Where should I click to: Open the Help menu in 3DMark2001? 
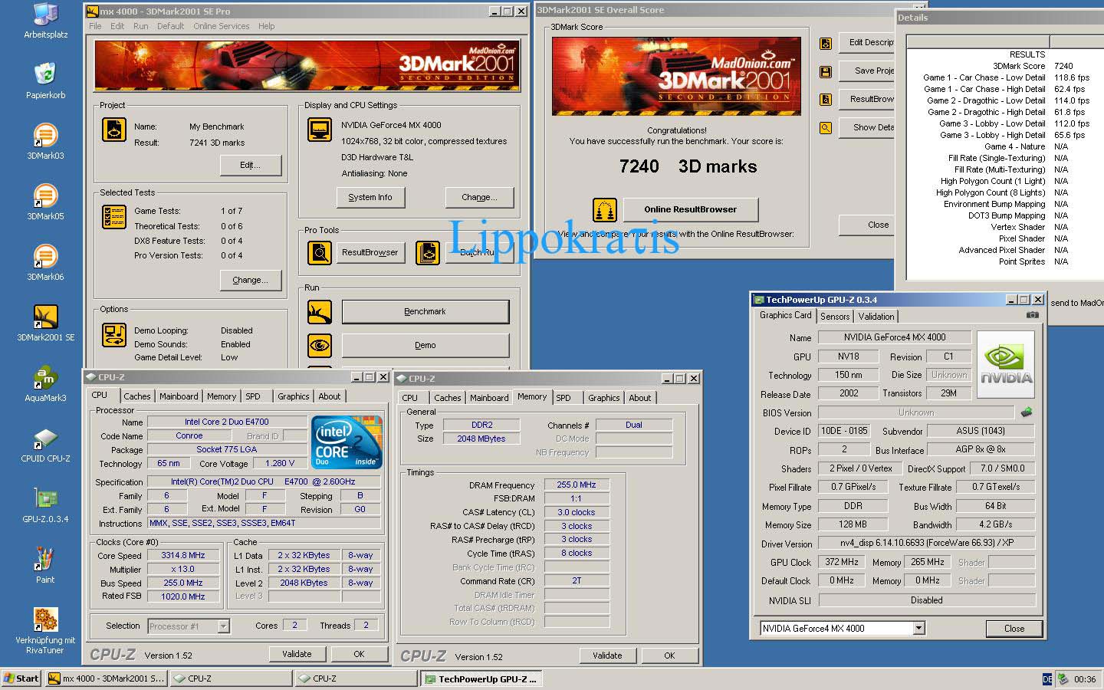(266, 26)
